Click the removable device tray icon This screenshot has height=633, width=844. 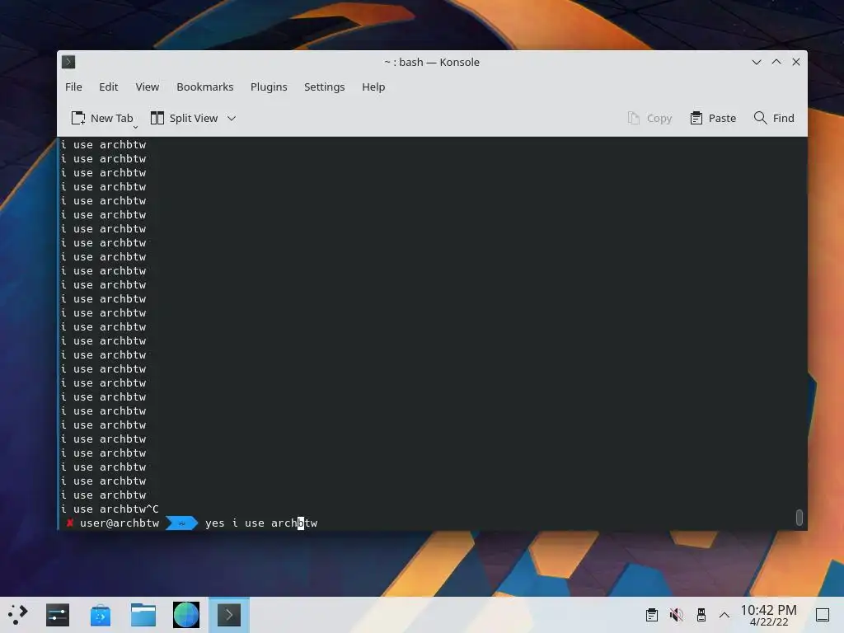pos(701,614)
